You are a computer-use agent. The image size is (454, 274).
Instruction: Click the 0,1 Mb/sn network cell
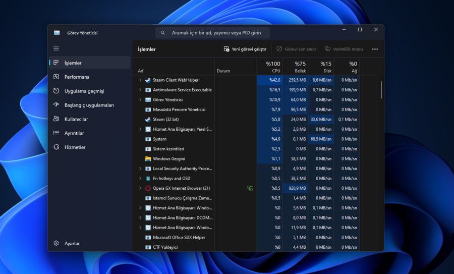coord(347,119)
